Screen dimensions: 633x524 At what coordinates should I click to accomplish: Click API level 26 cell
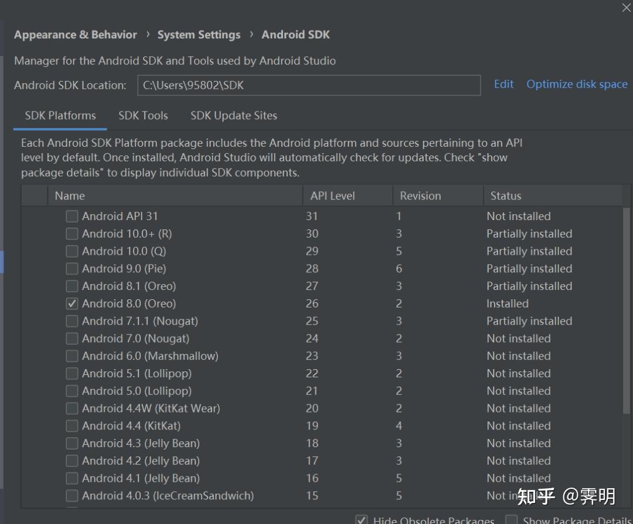[x=312, y=303]
